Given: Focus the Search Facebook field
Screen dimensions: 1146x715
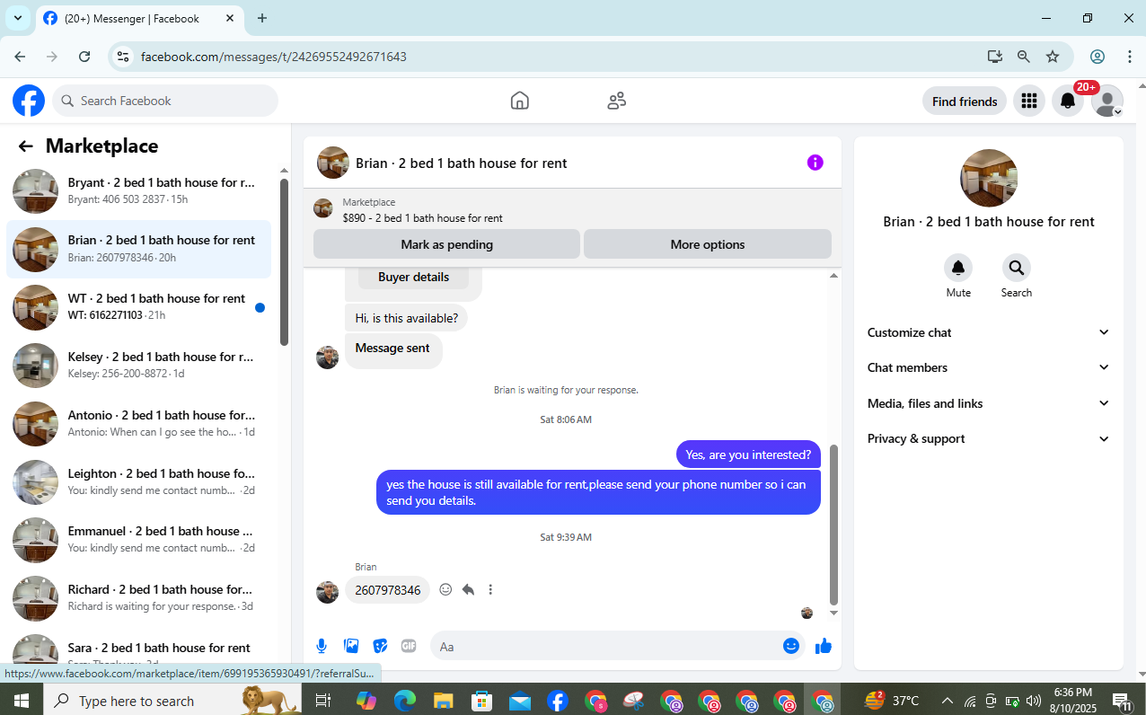Looking at the screenshot, I should (165, 101).
